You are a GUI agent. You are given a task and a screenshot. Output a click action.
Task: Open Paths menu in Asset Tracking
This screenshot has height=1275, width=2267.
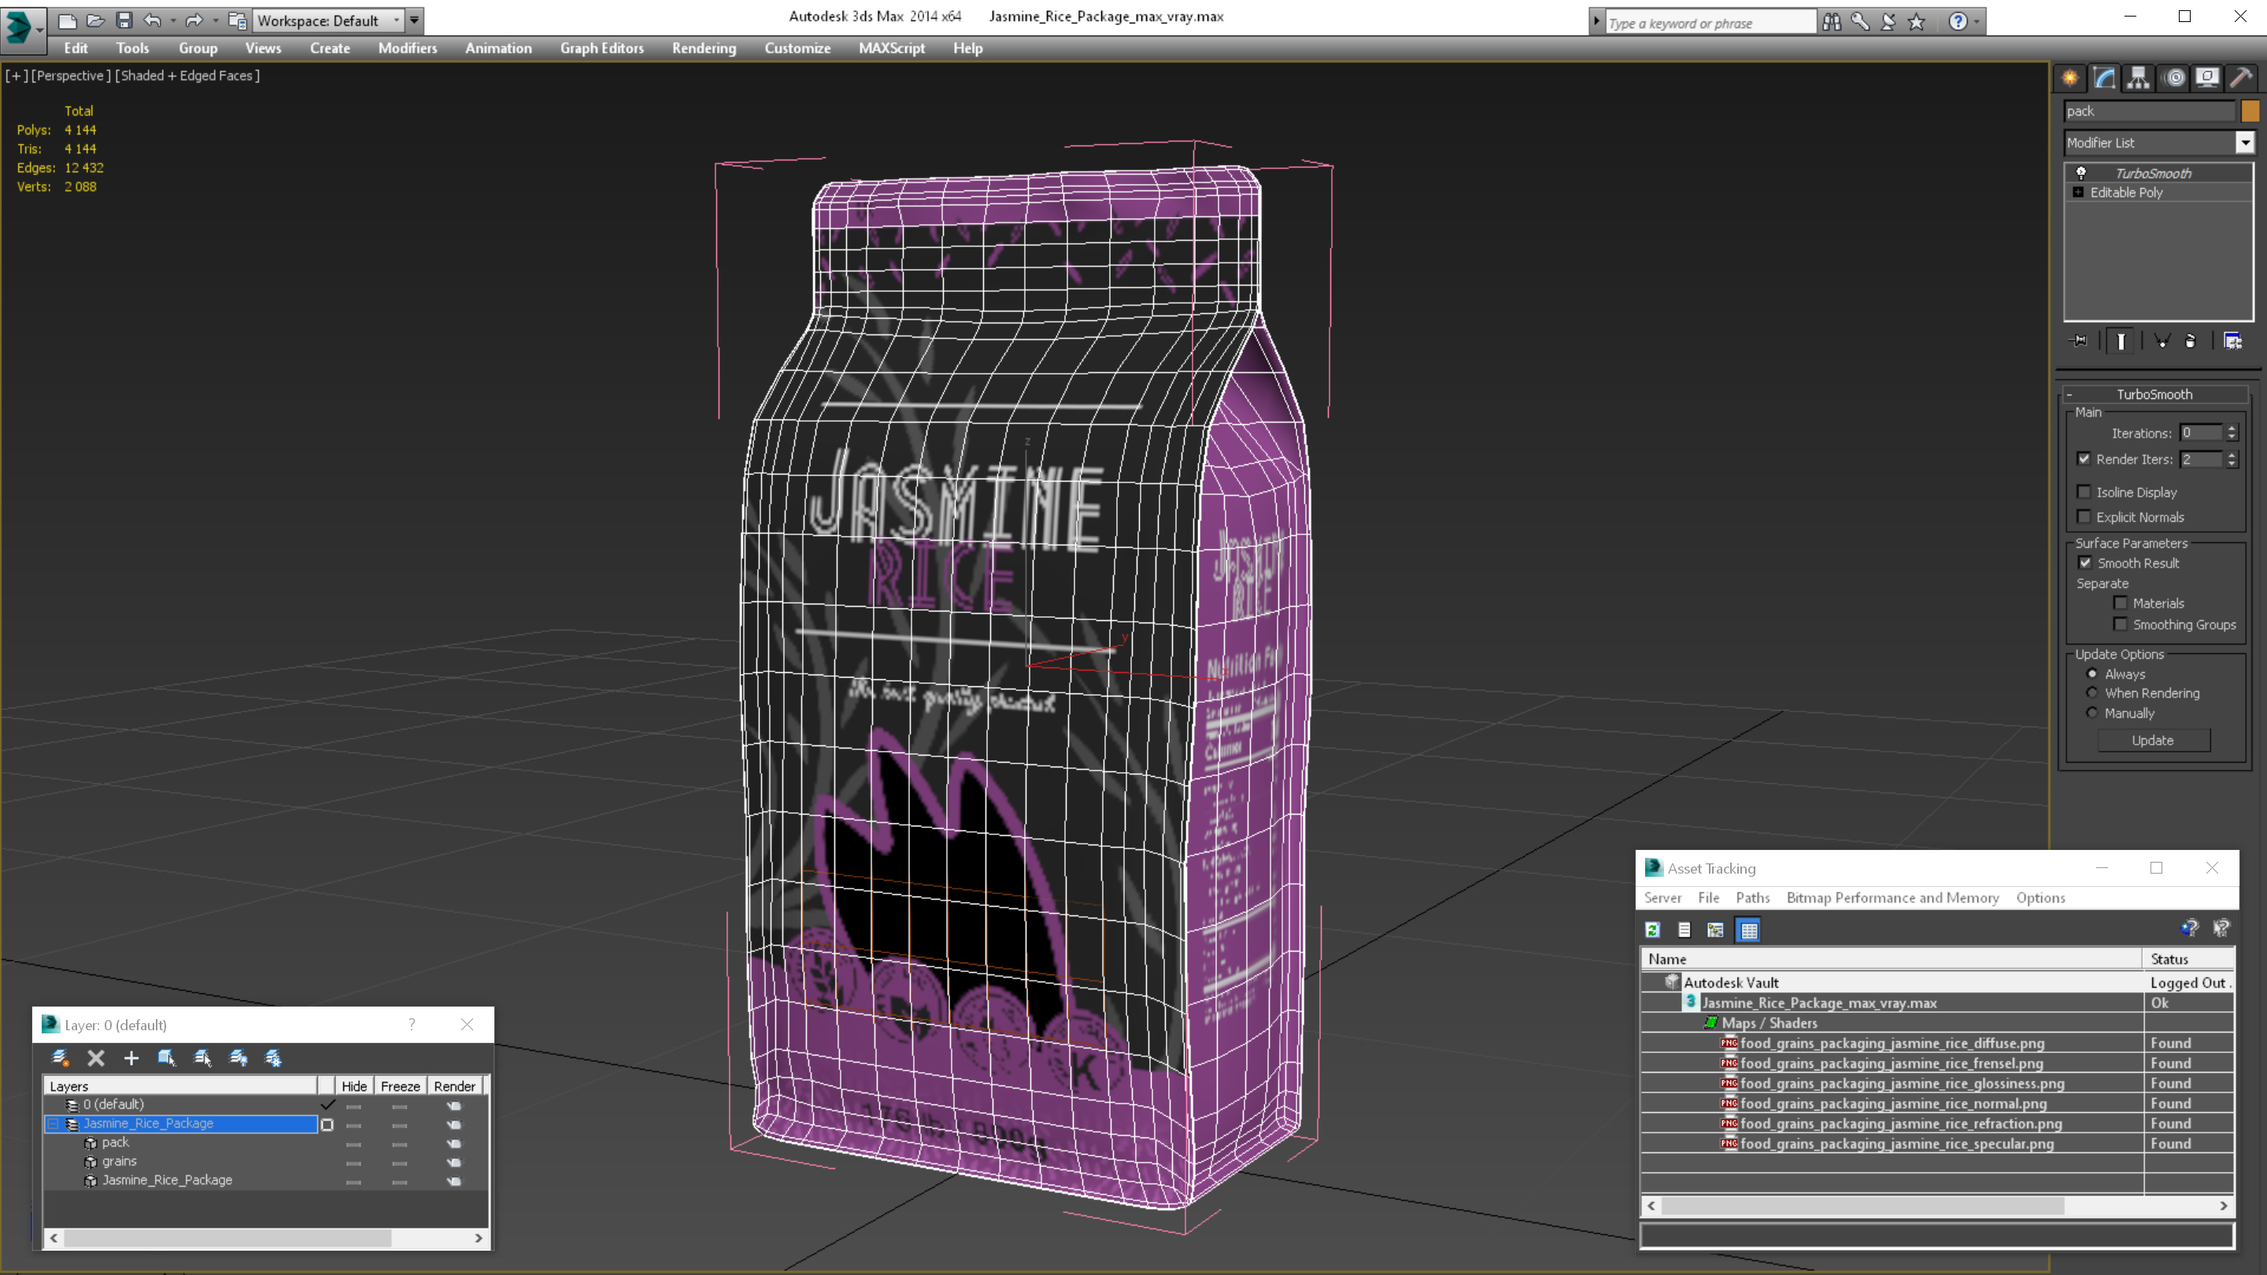pos(1752,897)
